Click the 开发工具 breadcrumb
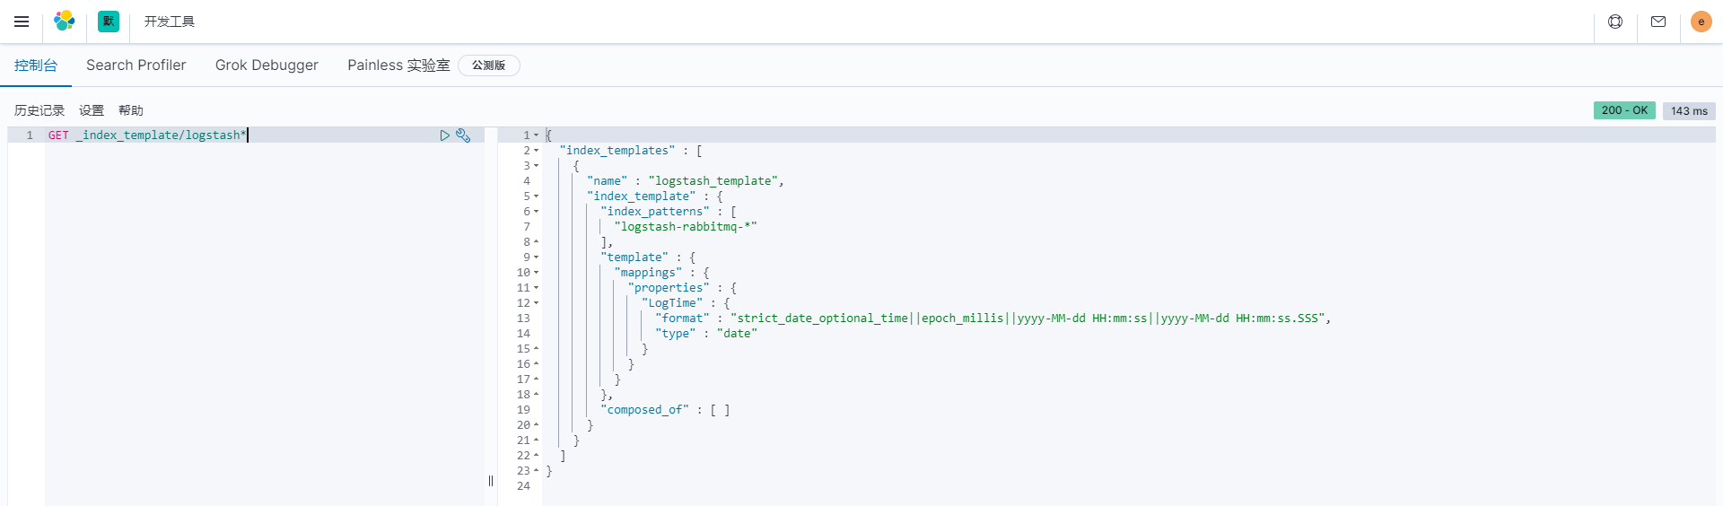 [169, 22]
